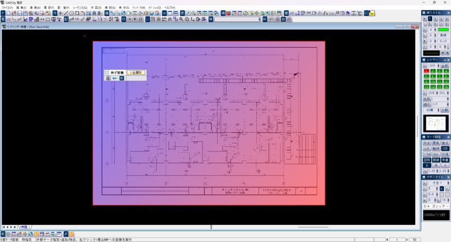Click the green line color swatch
The height and width of the screenshot is (242, 451).
pyautogui.click(x=444, y=29)
